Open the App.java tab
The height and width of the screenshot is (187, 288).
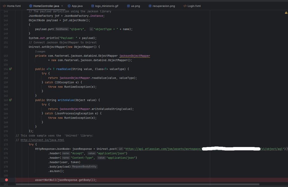tap(75, 6)
